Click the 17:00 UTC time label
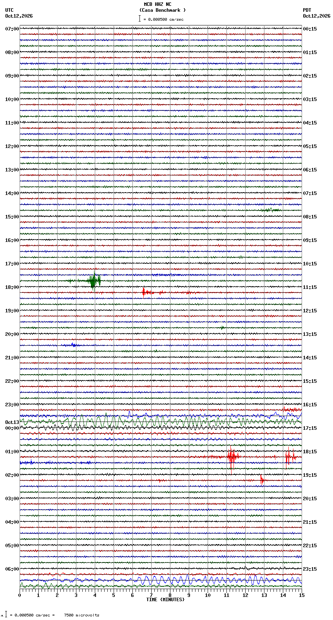Image resolution: width=333 pixels, height=620 pixels. pyautogui.click(x=12, y=264)
